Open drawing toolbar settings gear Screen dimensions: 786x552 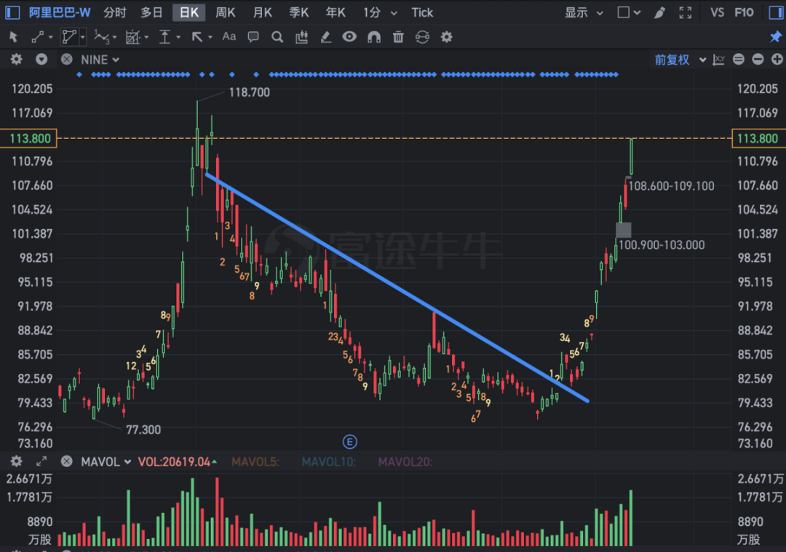(x=446, y=37)
